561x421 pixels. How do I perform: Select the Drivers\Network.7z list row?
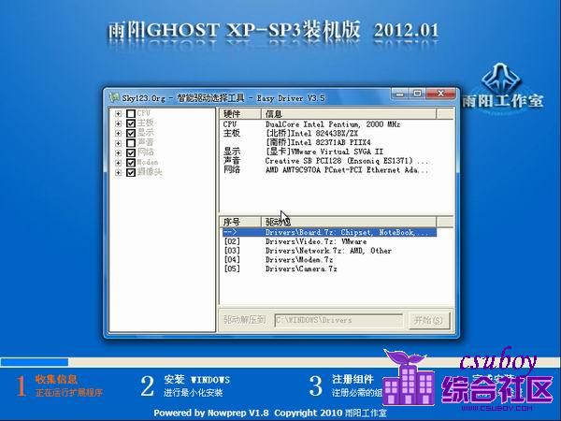pos(327,251)
